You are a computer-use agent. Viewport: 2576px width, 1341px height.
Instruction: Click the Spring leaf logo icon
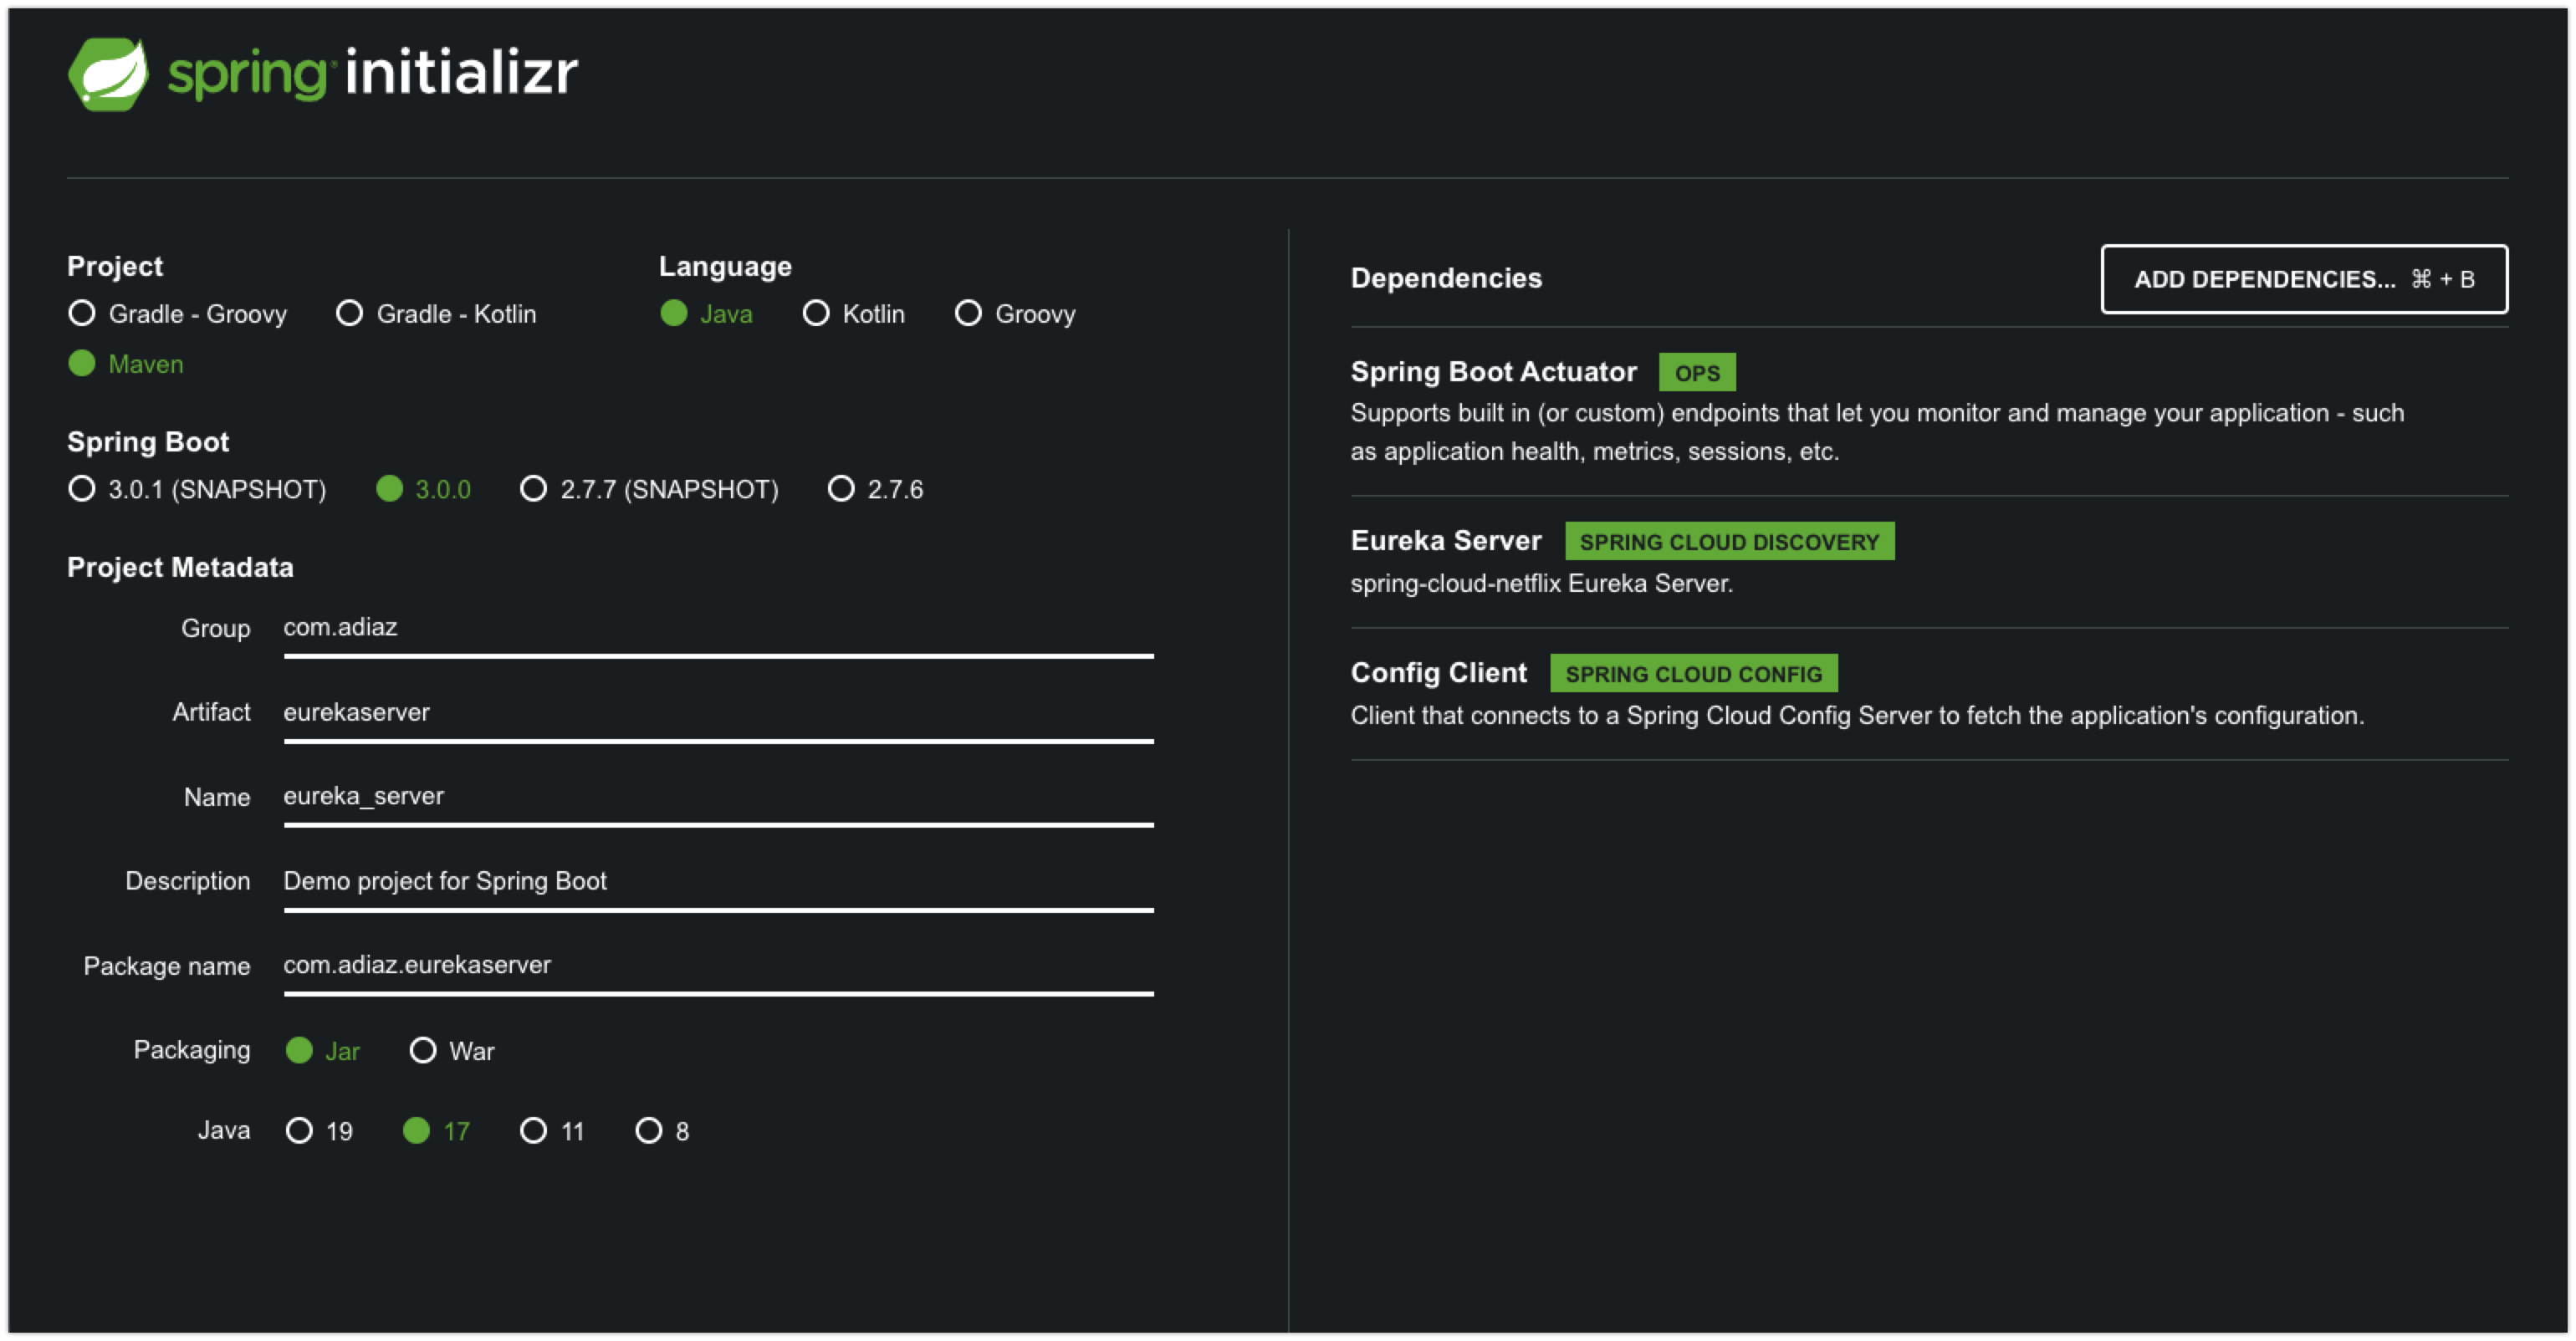point(108,74)
